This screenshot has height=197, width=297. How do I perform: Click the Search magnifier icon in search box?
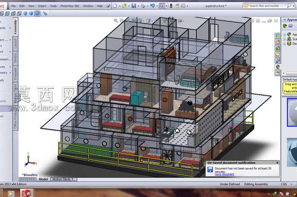(289, 6)
